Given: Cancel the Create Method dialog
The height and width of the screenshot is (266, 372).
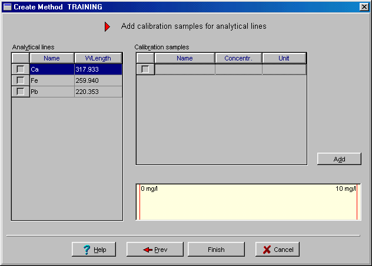Looking at the screenshot, I should click(277, 249).
